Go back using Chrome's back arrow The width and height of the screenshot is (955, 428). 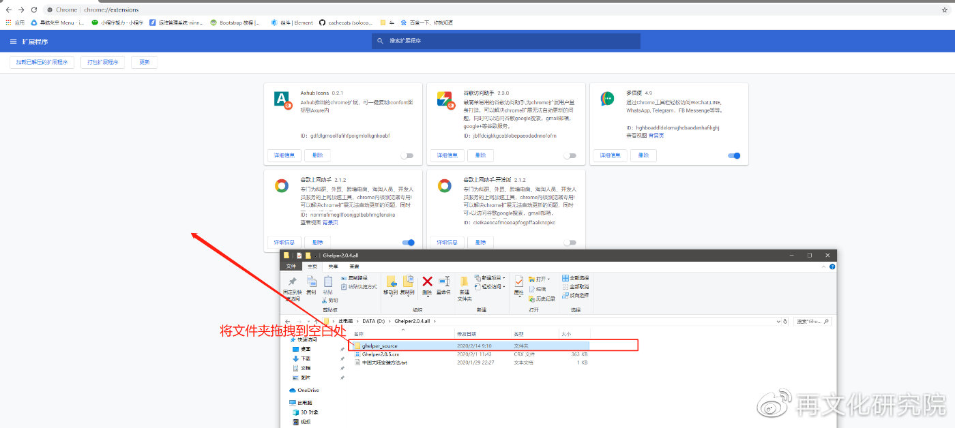click(x=9, y=10)
